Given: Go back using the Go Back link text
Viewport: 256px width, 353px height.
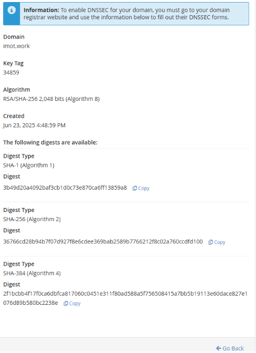Looking at the screenshot, I should tap(233, 348).
